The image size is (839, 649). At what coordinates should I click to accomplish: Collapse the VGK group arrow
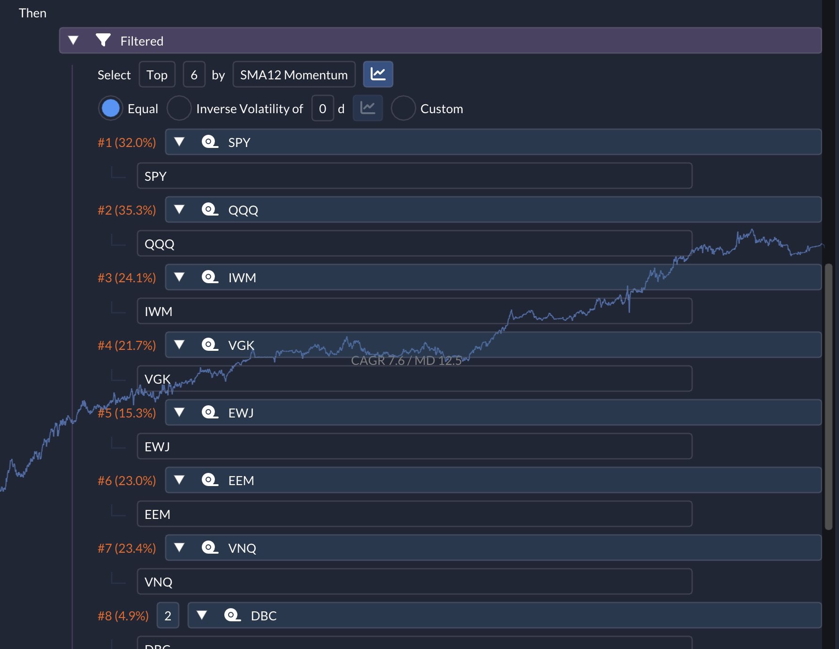click(x=179, y=345)
